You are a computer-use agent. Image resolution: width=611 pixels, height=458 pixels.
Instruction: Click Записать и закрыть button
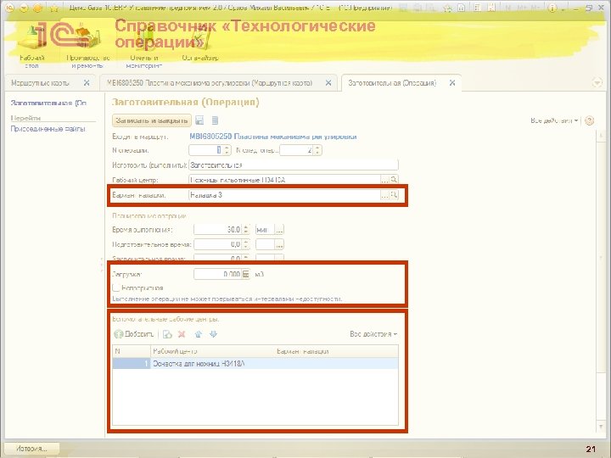(152, 120)
